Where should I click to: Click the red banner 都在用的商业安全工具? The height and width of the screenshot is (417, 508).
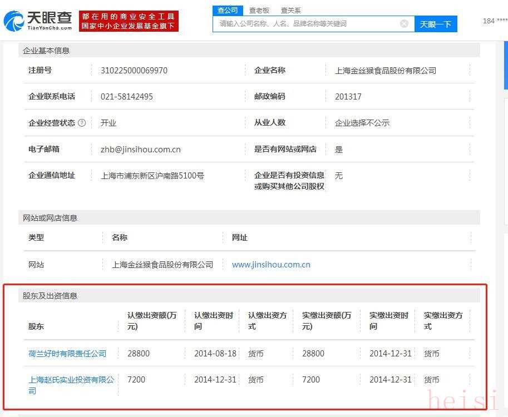129,21
